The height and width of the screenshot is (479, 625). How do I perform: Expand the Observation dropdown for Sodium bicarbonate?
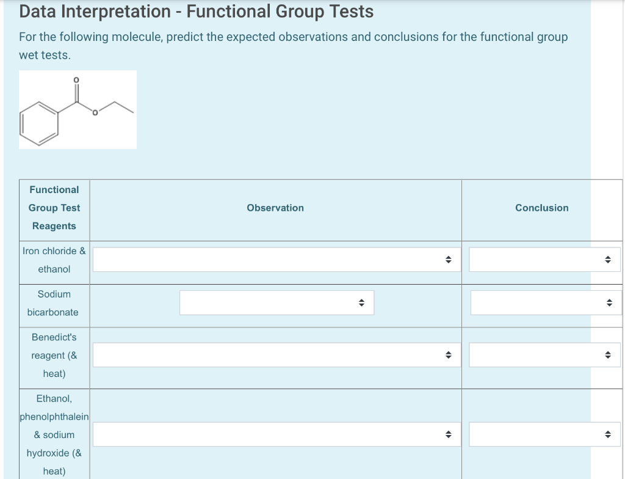click(x=276, y=302)
